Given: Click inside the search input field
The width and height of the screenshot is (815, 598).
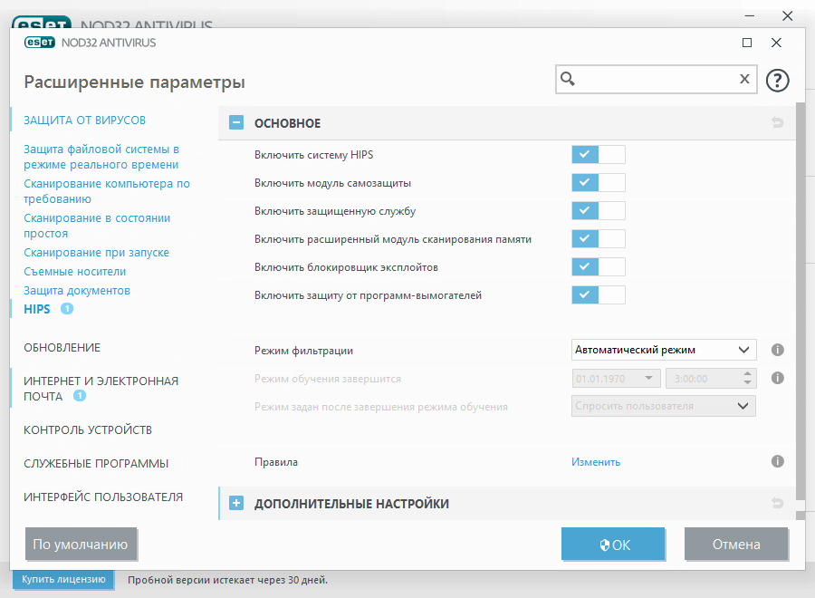Looking at the screenshot, I should coord(652,80).
